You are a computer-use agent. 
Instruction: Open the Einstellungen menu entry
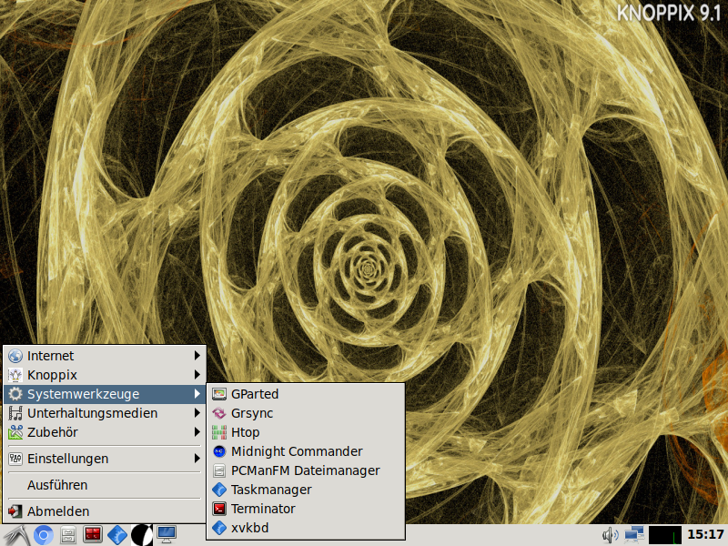point(105,459)
